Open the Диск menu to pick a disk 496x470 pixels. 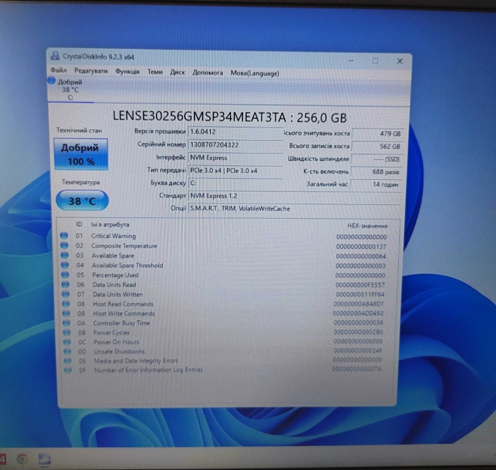click(178, 73)
